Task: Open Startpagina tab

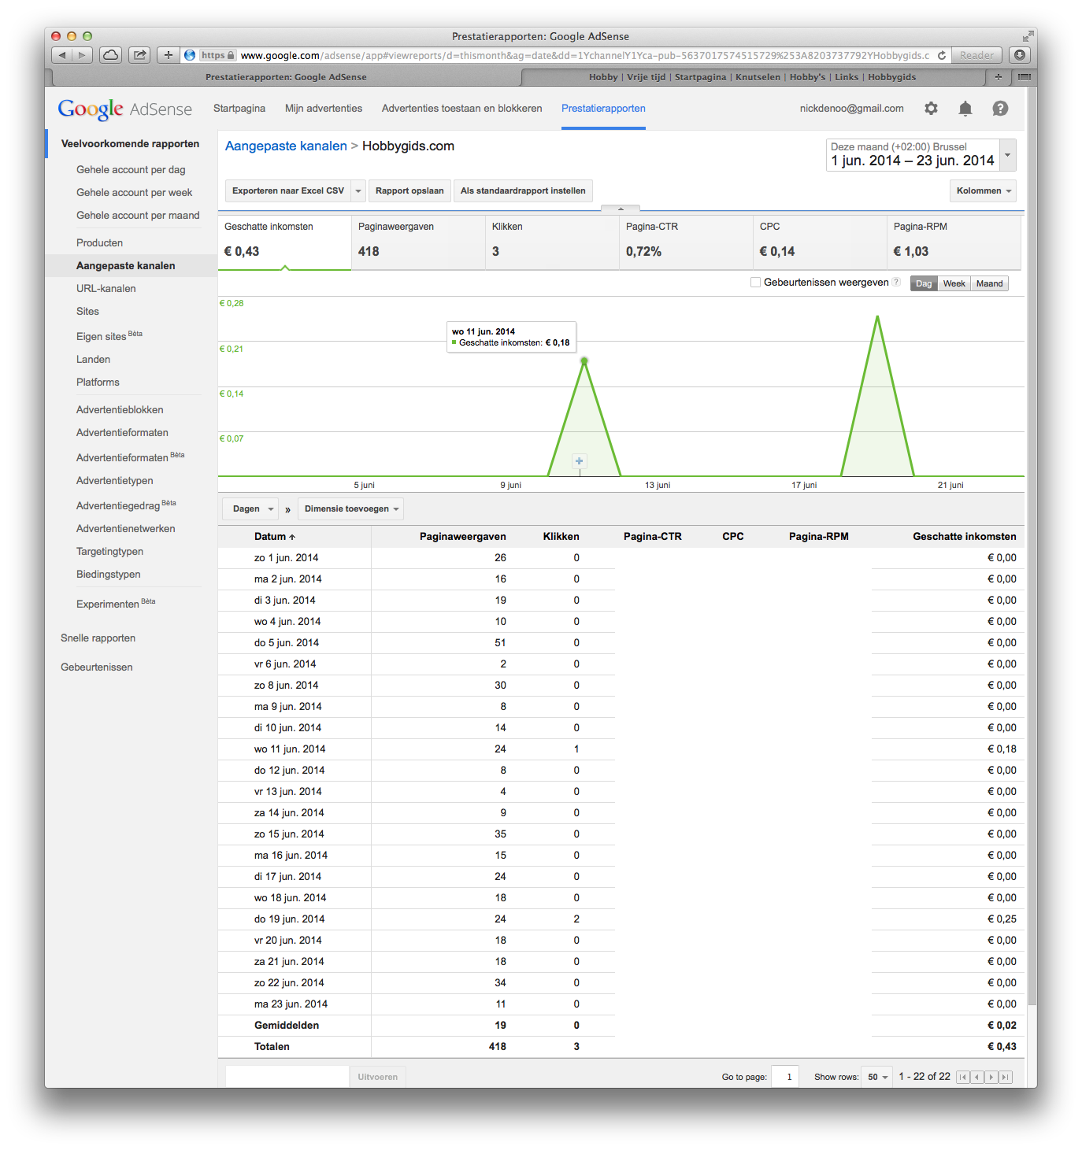Action: [239, 109]
